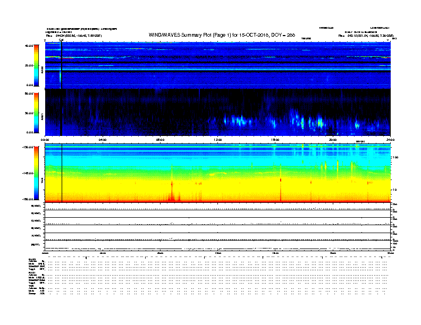Click the RAD1 color scale bar
This screenshot has height=325, width=421.
(36, 113)
